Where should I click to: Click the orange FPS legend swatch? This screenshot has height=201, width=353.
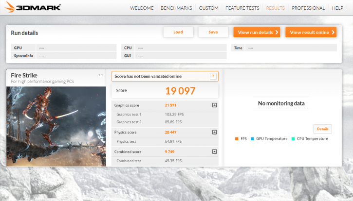coord(237,139)
